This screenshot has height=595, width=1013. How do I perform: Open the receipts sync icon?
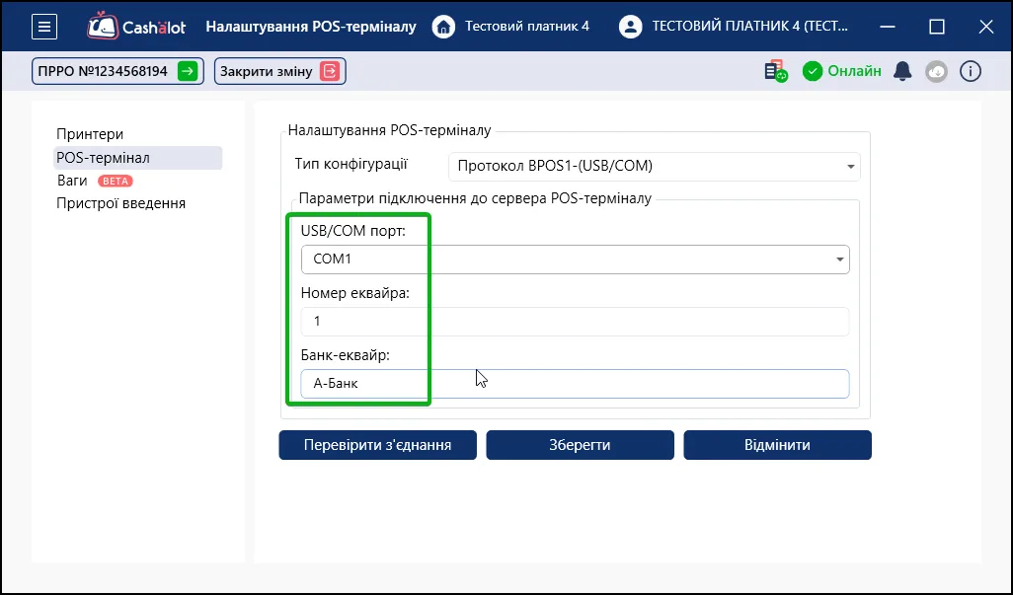(x=775, y=71)
